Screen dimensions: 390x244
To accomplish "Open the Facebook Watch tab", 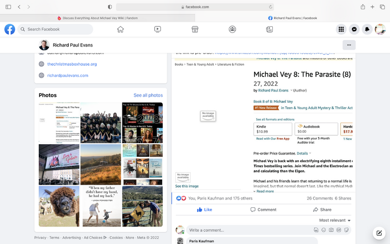I will point(158,29).
